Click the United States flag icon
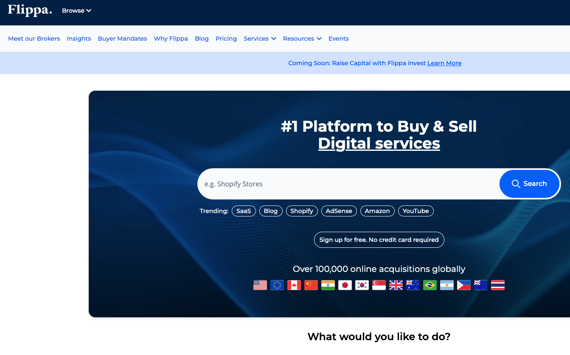570x355 pixels. [x=260, y=285]
